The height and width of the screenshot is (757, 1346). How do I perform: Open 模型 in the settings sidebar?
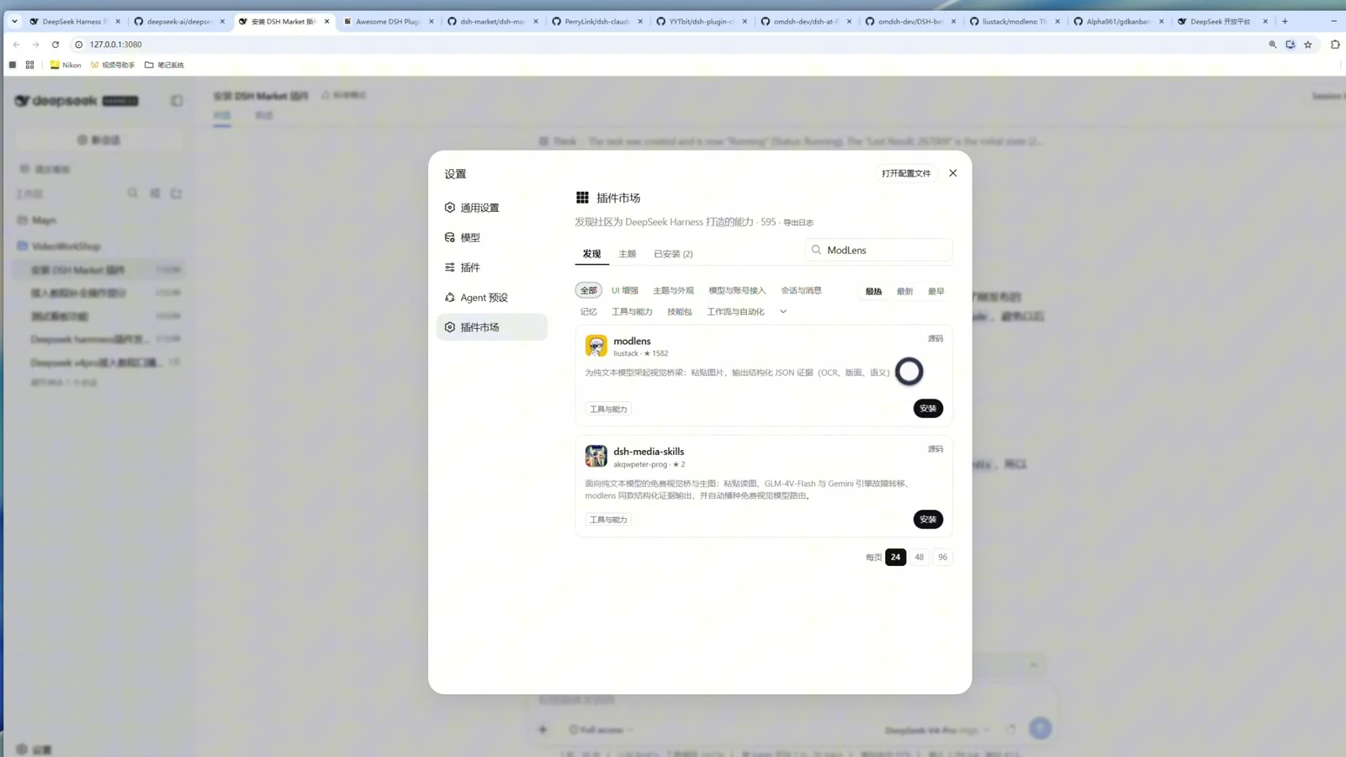492,237
